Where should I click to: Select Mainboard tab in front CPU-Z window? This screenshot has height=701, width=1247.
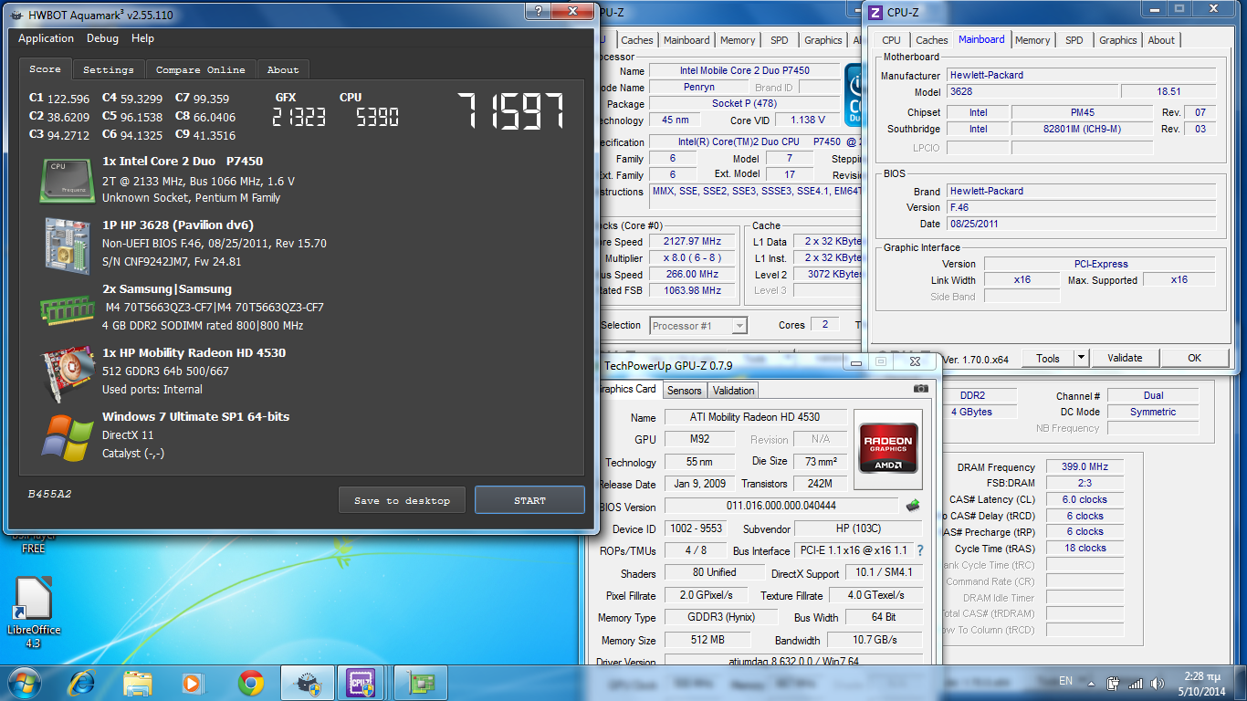pos(981,39)
